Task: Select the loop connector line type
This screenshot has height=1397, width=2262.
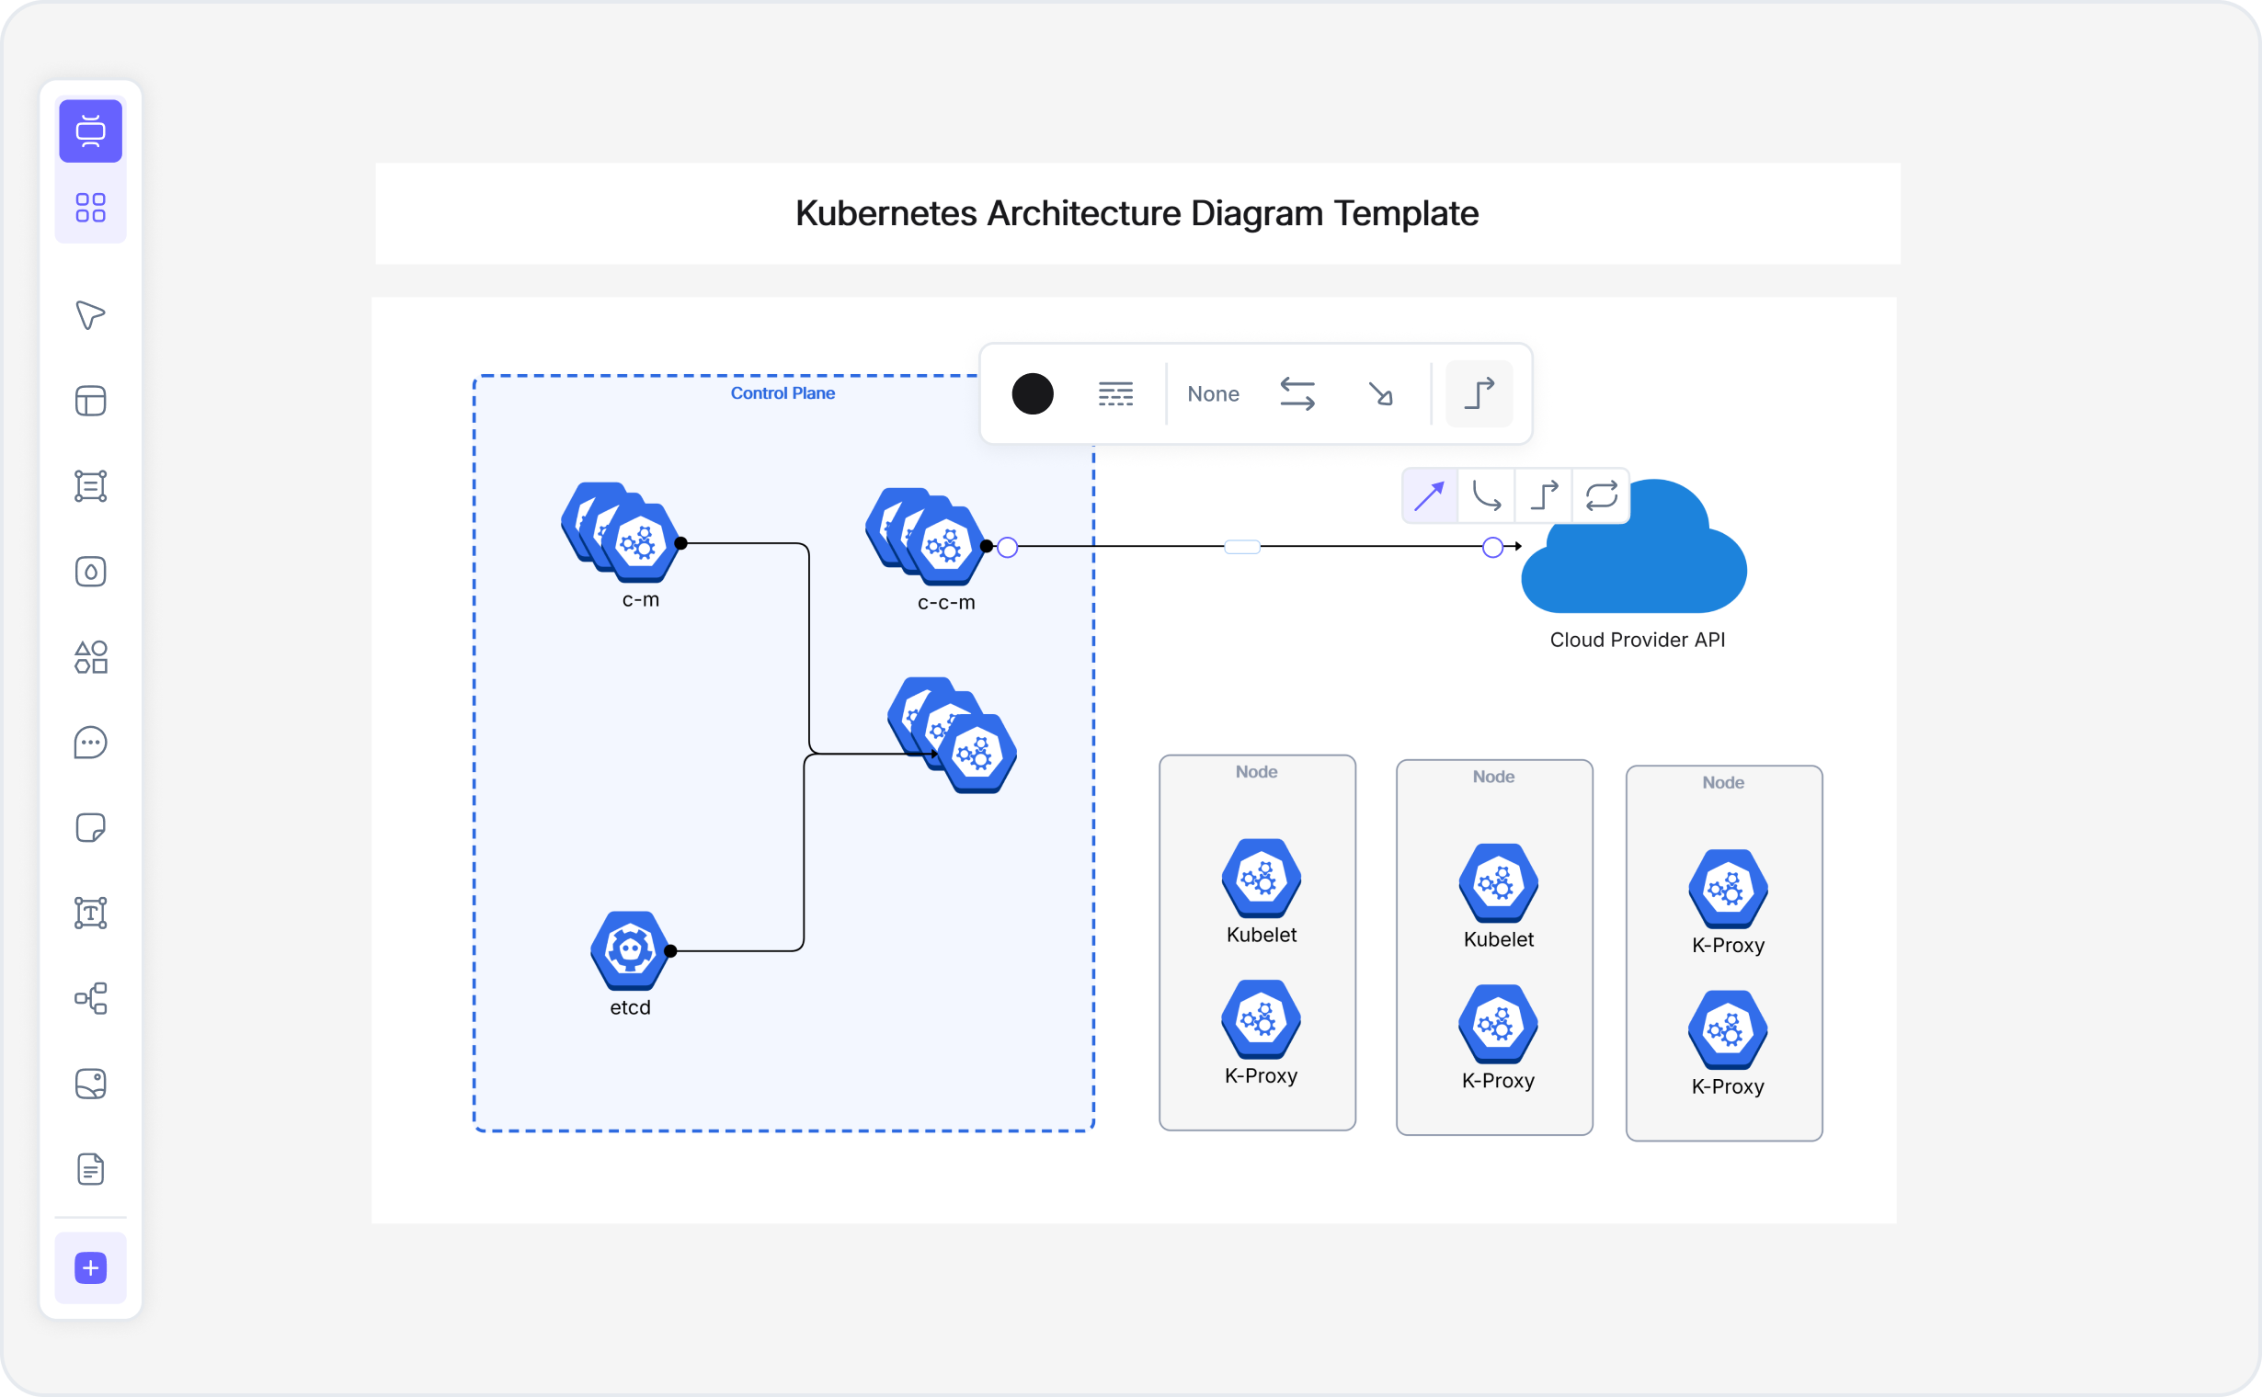Action: (x=1601, y=496)
